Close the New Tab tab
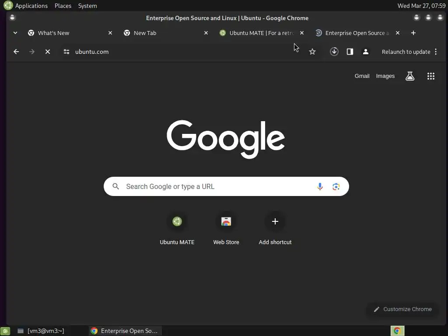 coord(206,33)
